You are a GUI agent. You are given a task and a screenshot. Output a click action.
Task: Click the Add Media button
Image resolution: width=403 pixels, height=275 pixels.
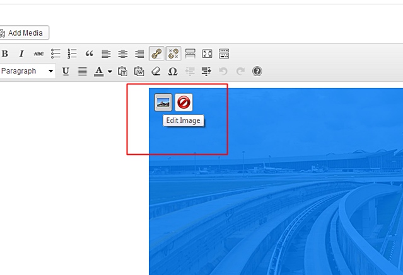click(24, 33)
